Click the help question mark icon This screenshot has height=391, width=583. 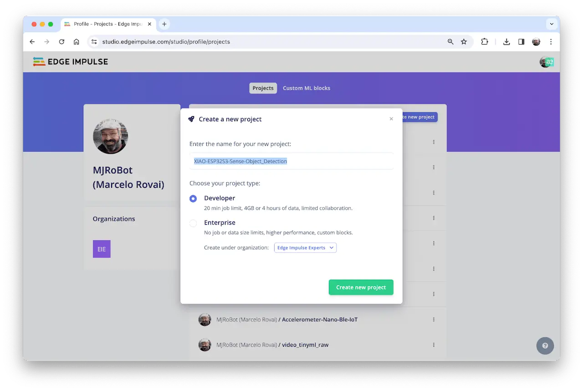pos(545,346)
